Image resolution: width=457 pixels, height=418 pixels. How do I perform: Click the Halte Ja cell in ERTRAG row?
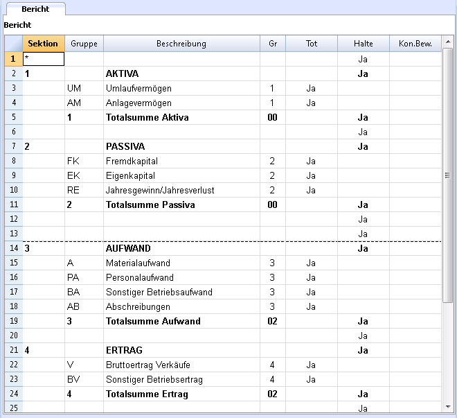364,350
